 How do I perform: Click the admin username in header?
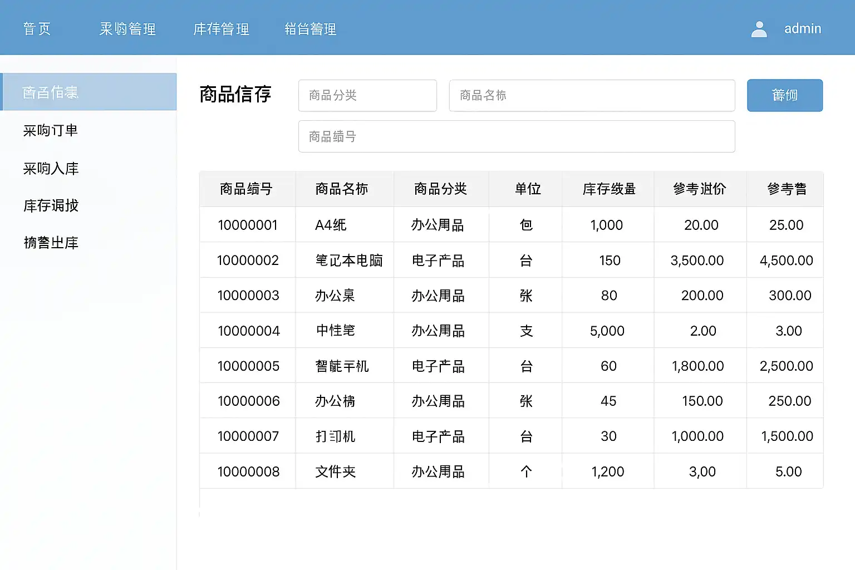802,29
